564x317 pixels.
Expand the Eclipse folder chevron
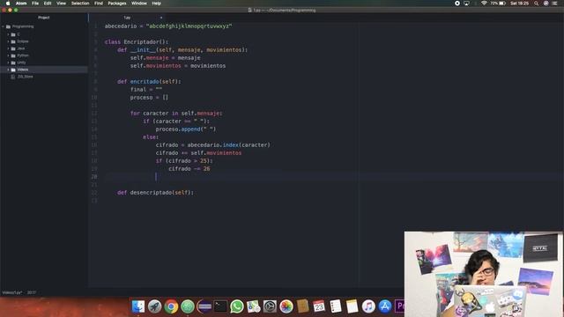[x=8, y=41]
